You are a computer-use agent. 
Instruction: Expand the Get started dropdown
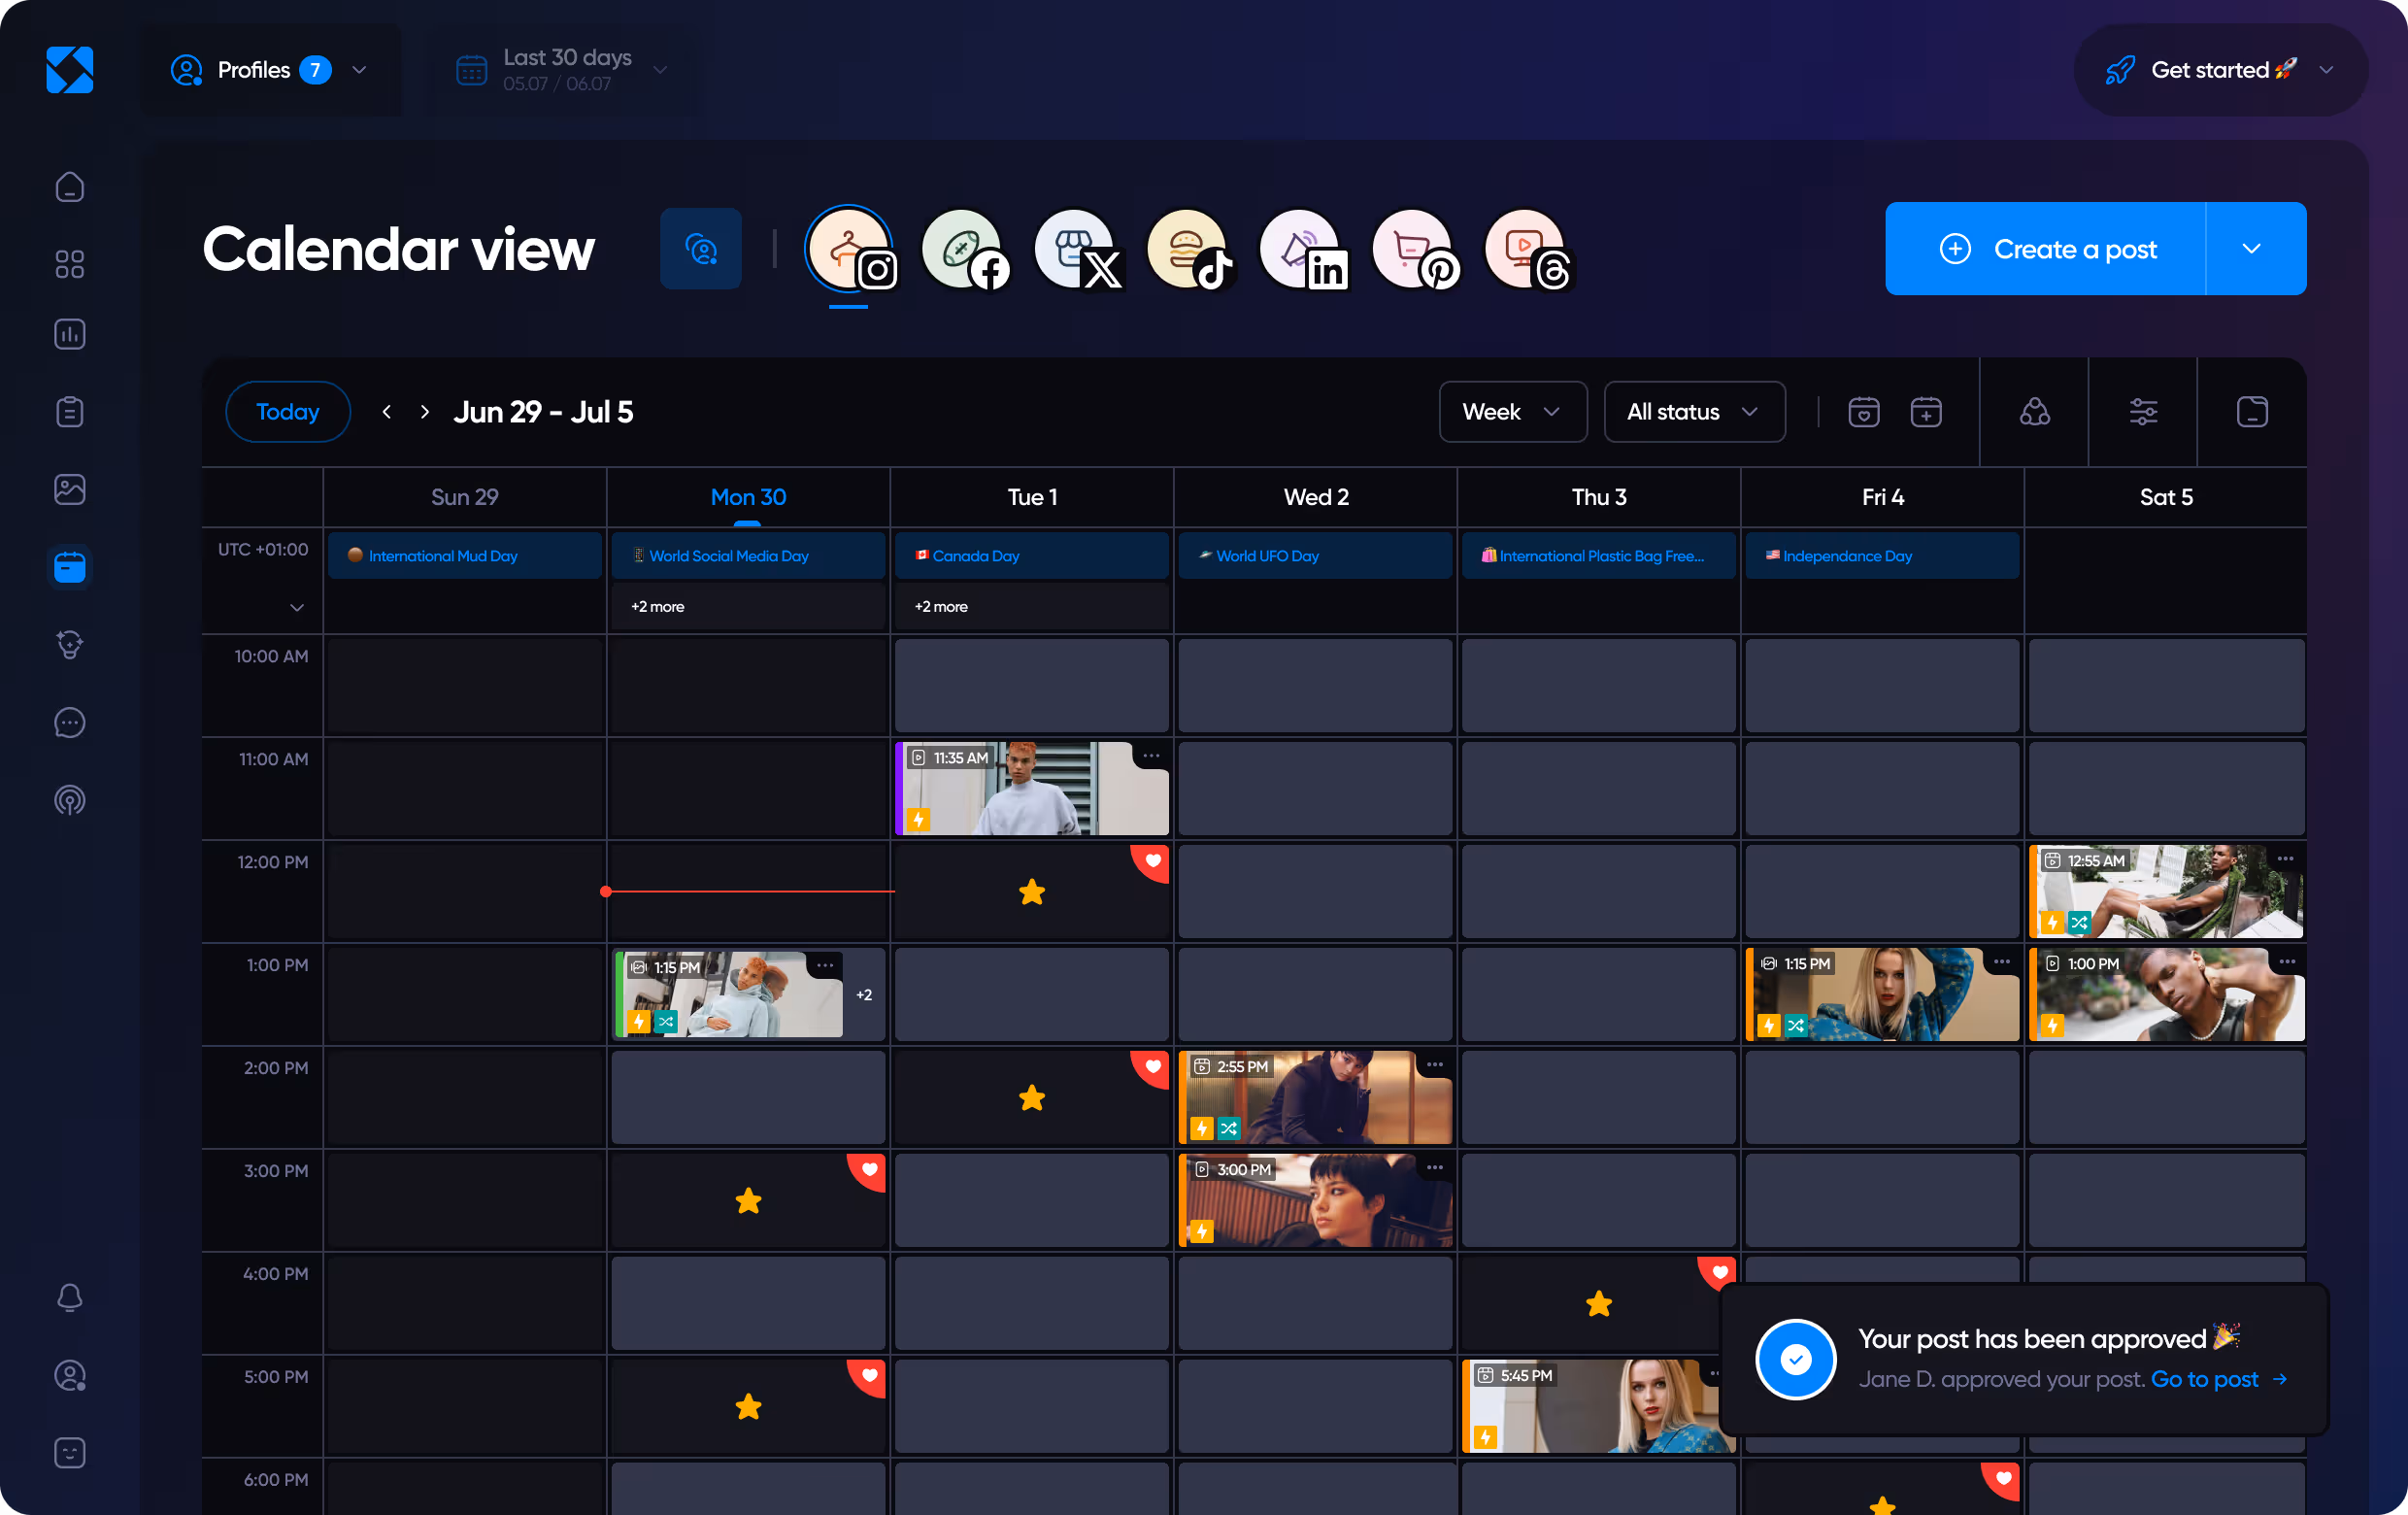tap(2220, 70)
